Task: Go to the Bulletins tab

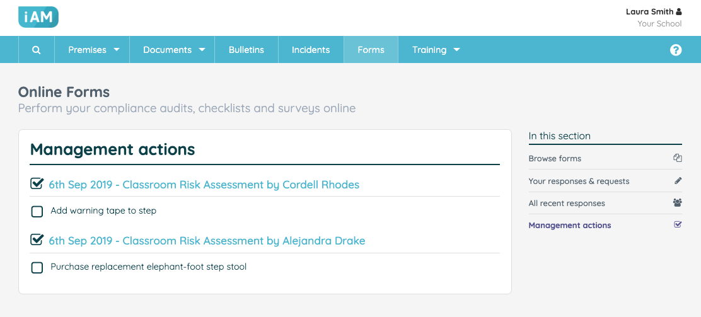Action: 246,50
